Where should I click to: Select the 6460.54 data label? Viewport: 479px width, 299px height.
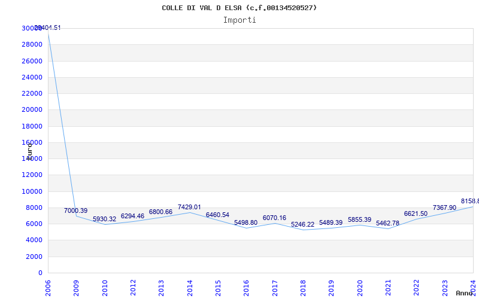[x=217, y=215]
